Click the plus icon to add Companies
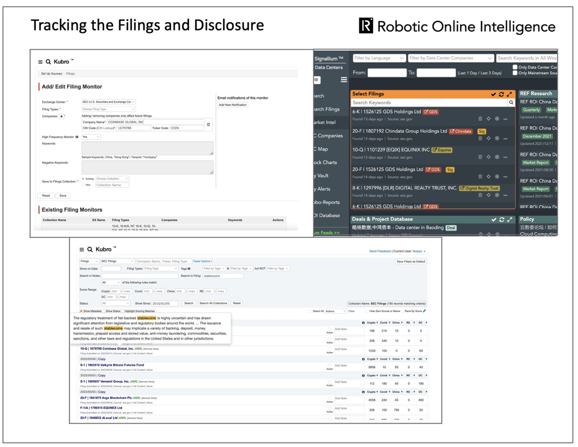 coord(60,116)
